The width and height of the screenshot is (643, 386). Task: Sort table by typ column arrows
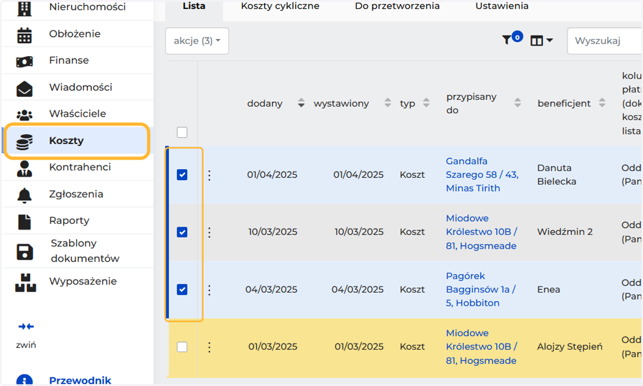coord(426,103)
